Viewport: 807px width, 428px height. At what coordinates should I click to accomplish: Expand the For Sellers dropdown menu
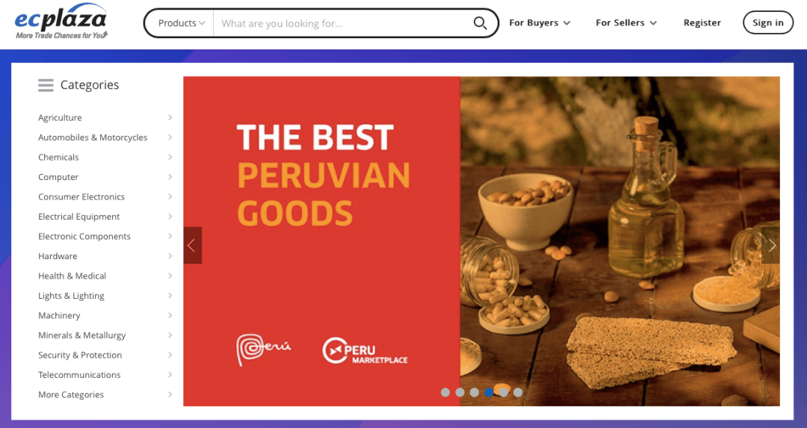click(x=626, y=22)
